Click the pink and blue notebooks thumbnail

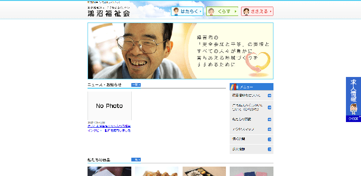251,171
